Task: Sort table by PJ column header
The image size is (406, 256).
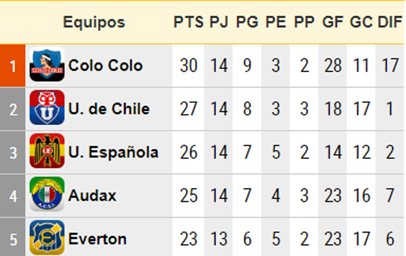Action: (219, 22)
